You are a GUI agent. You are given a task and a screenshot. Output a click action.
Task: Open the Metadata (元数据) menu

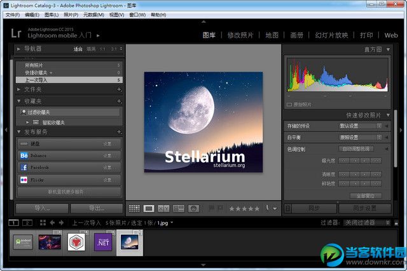pyautogui.click(x=93, y=15)
